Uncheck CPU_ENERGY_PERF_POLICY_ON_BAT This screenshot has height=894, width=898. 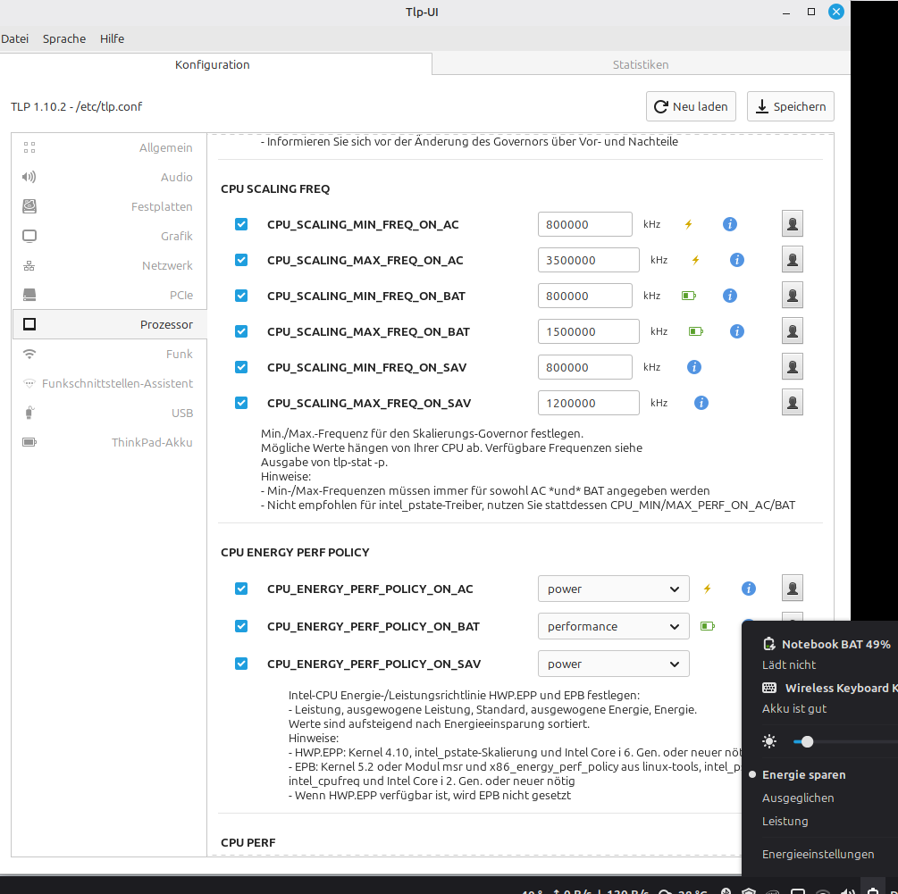click(x=241, y=626)
